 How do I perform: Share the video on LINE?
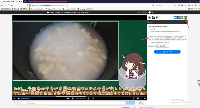point(182,17)
